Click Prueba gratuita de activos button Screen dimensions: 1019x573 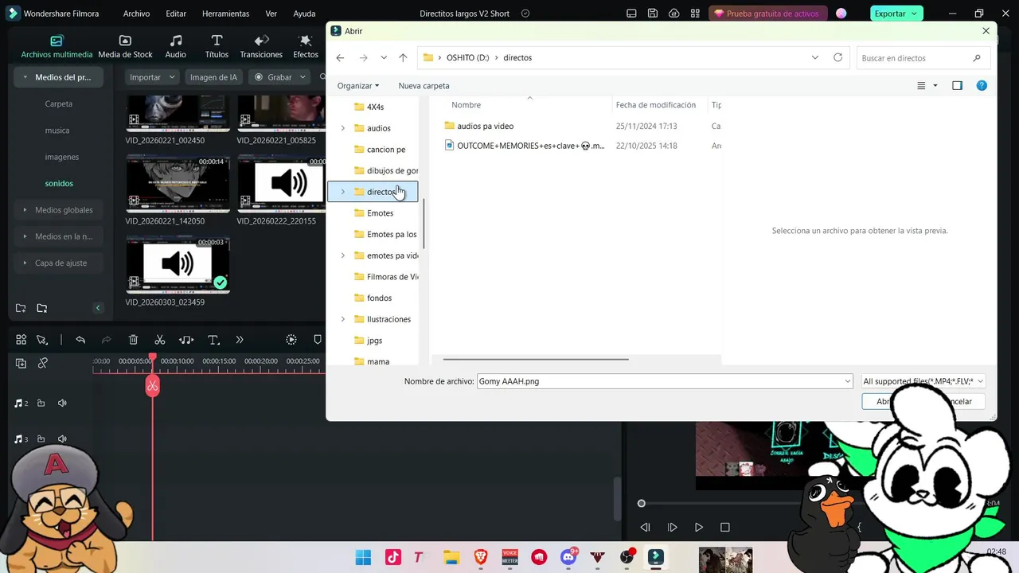769,14
